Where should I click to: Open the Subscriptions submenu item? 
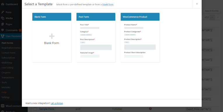[8, 58]
